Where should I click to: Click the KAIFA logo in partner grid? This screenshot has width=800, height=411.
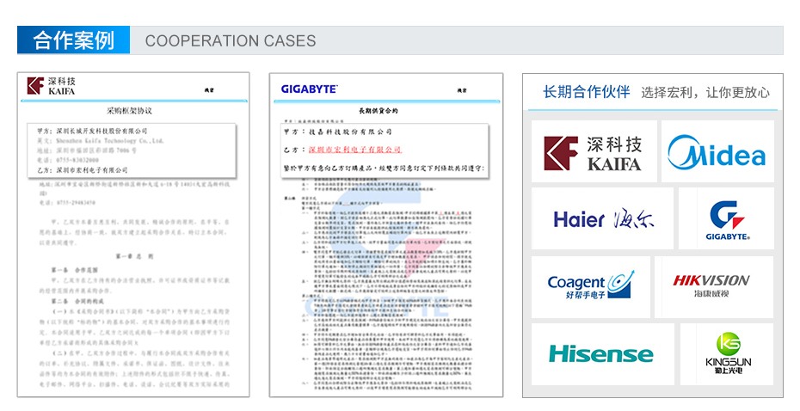[594, 151]
